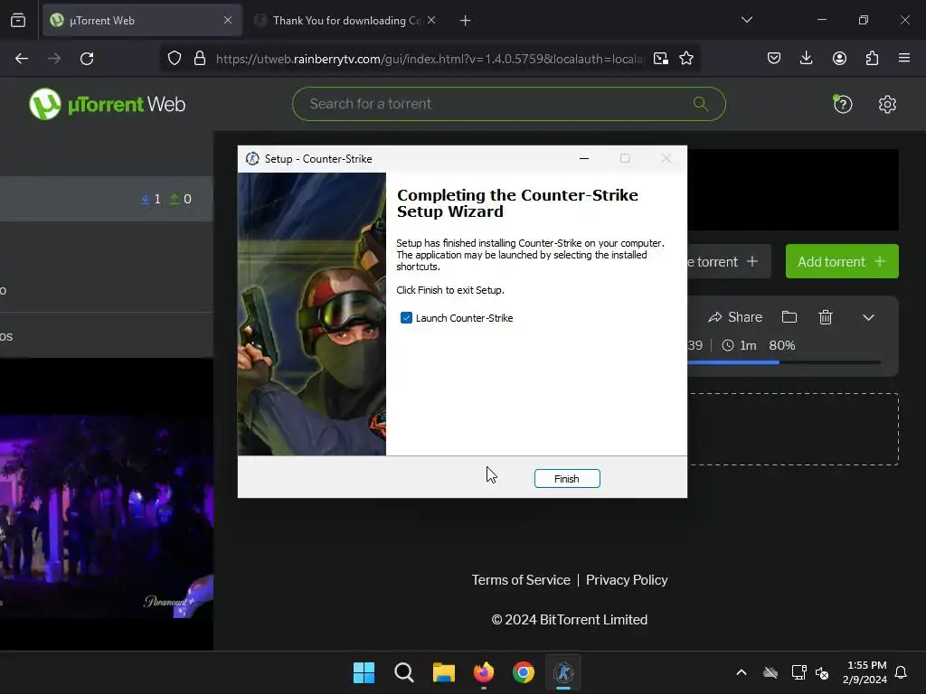Close the µTorrent Web tab
Screen dimensions: 926x694
coord(228,21)
